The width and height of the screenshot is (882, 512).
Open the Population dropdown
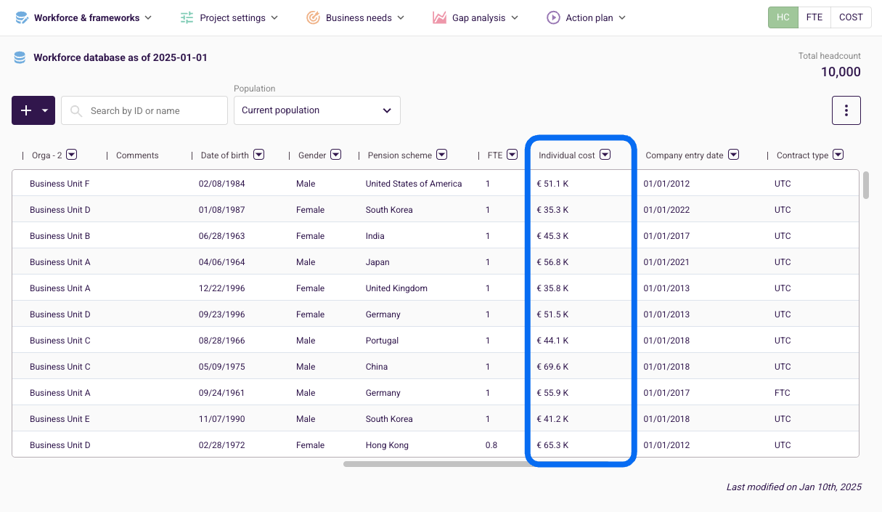click(x=317, y=110)
